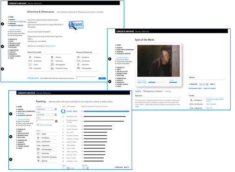The height and width of the screenshot is (172, 235).
Task: Pause the Levi's spot video
Action: (x=140, y=82)
